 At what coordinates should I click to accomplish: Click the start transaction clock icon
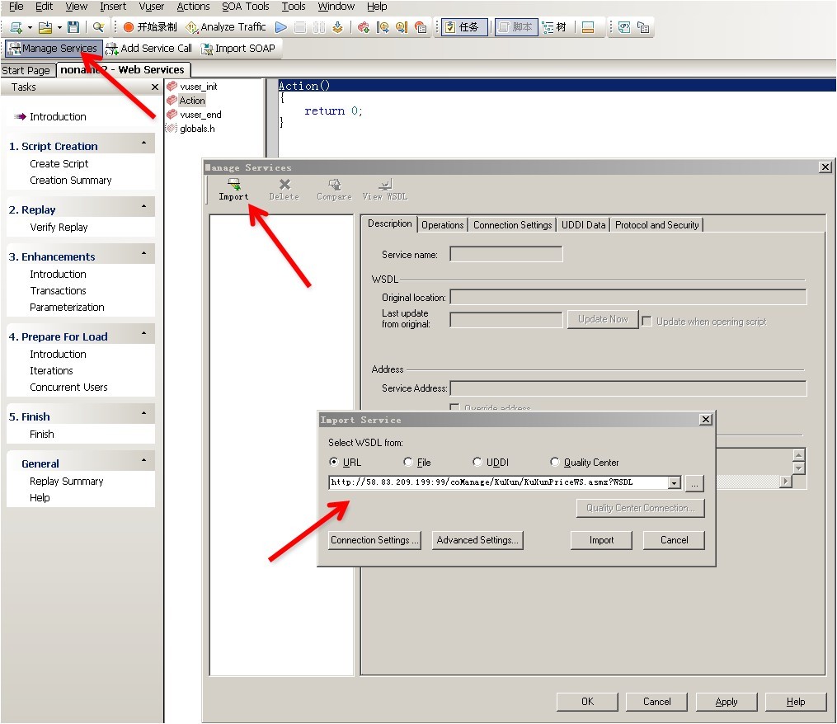pyautogui.click(x=383, y=27)
